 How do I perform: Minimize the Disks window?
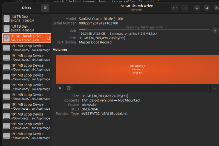pyautogui.click(x=197, y=8)
